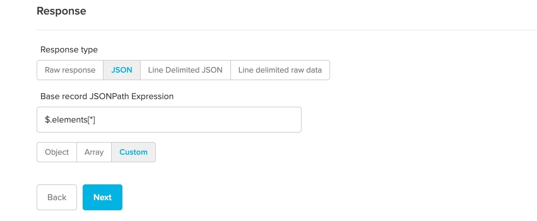Click the Next button to proceed

(102, 197)
